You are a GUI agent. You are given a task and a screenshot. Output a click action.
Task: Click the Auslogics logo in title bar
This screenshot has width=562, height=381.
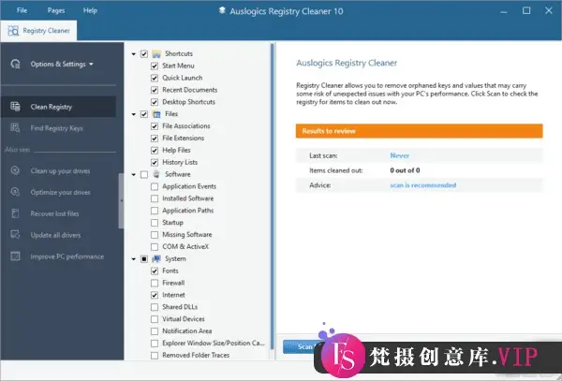[x=222, y=10]
